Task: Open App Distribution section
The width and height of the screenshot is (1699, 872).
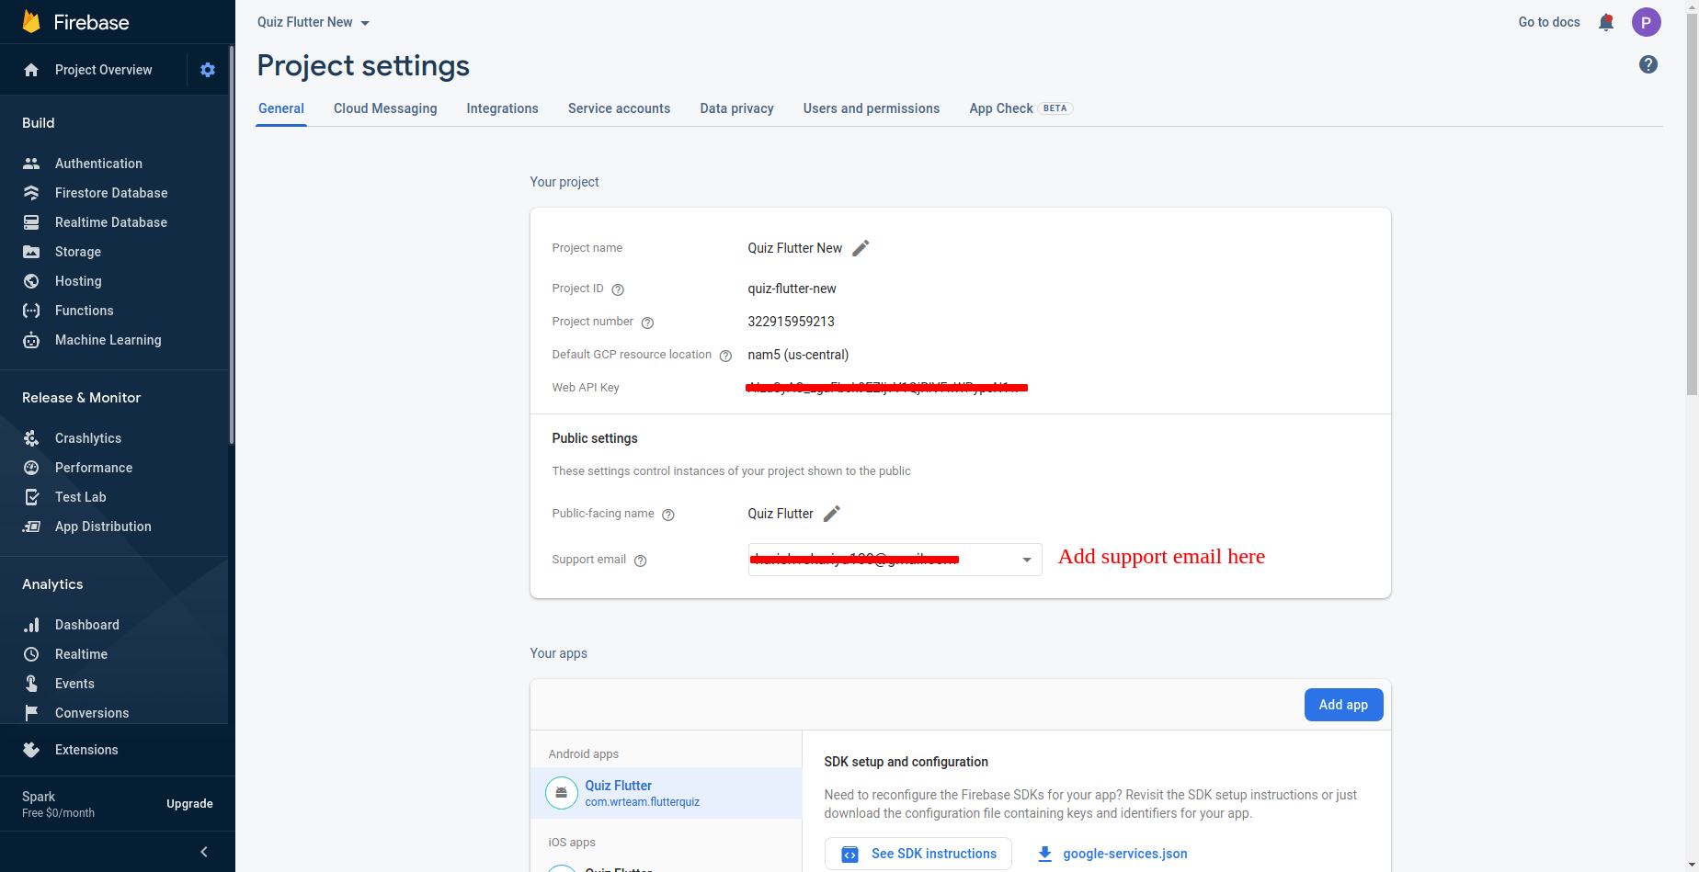Action: point(102,526)
